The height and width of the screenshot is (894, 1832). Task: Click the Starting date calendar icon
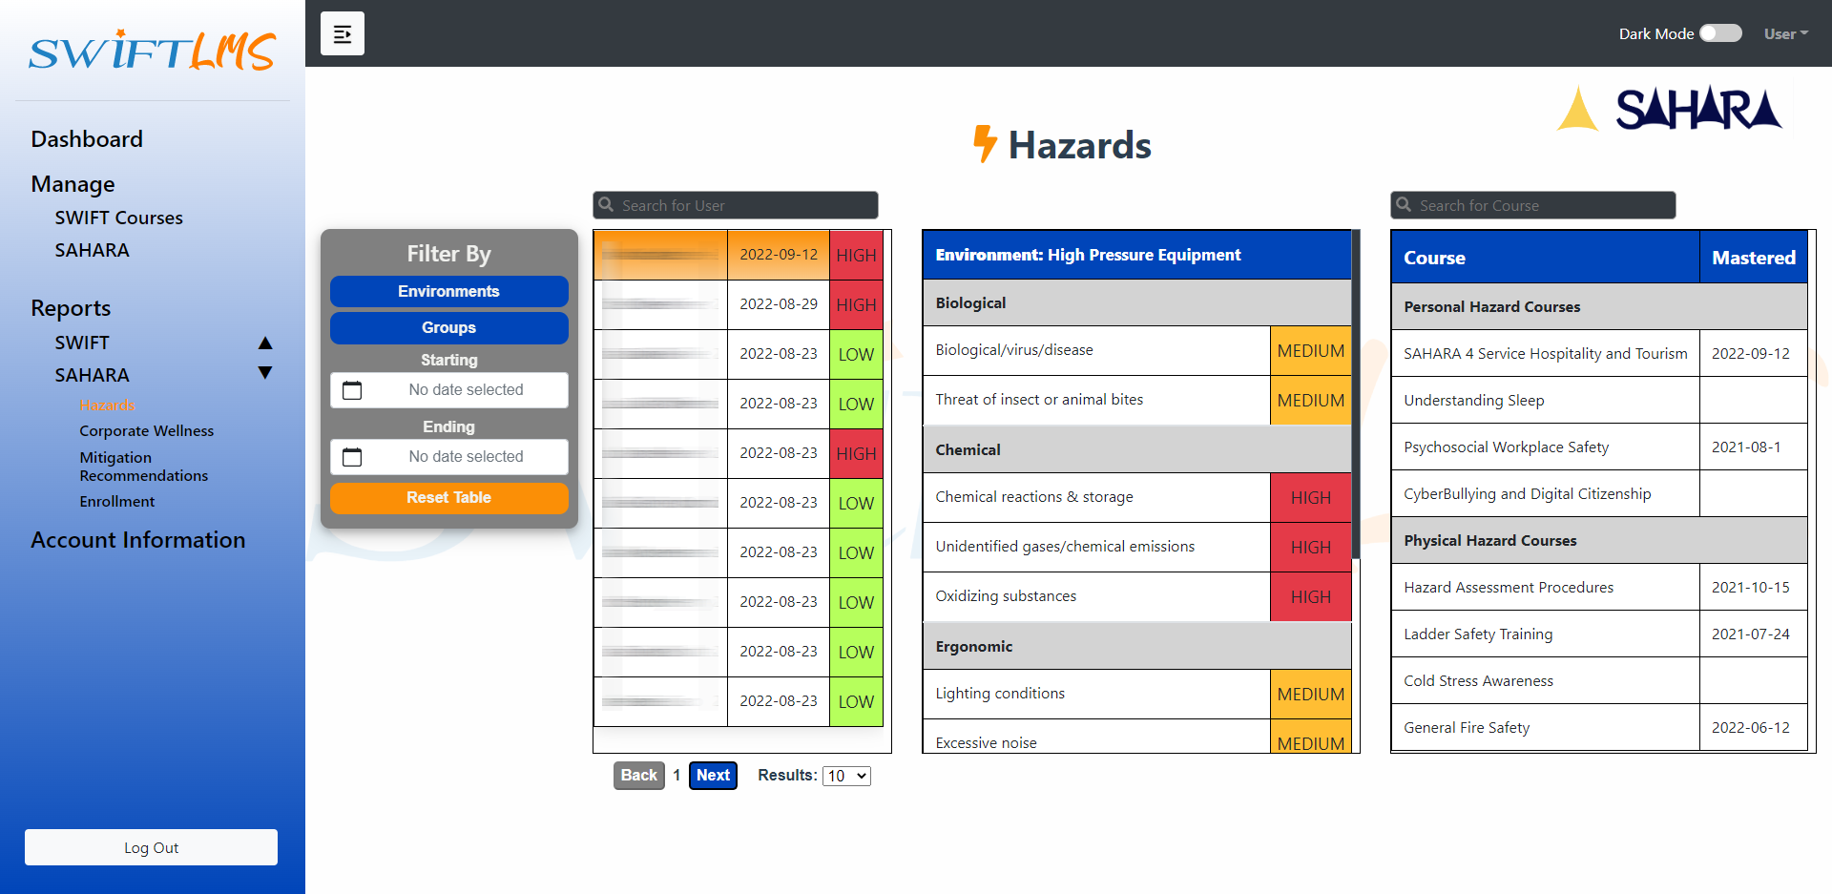[x=352, y=390]
